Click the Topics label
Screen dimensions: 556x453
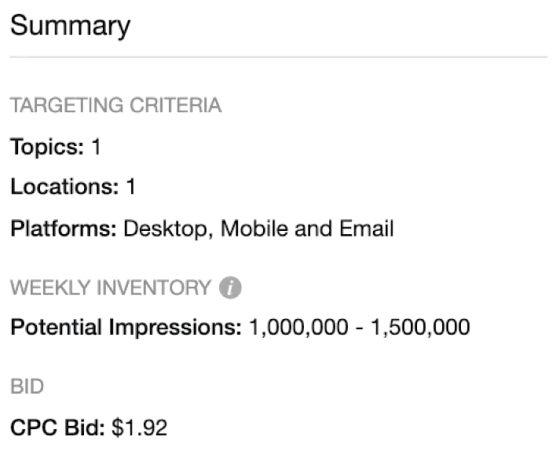click(x=47, y=147)
